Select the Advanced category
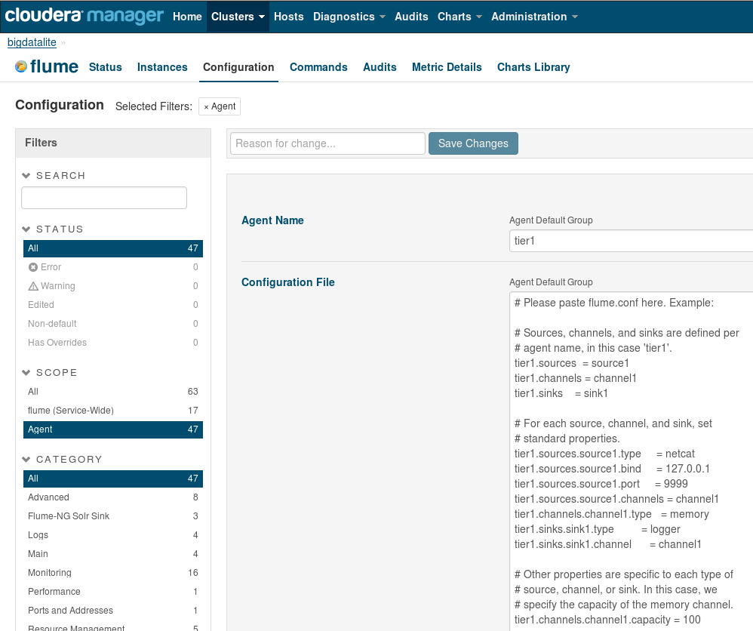This screenshot has width=753, height=631. pyautogui.click(x=113, y=497)
